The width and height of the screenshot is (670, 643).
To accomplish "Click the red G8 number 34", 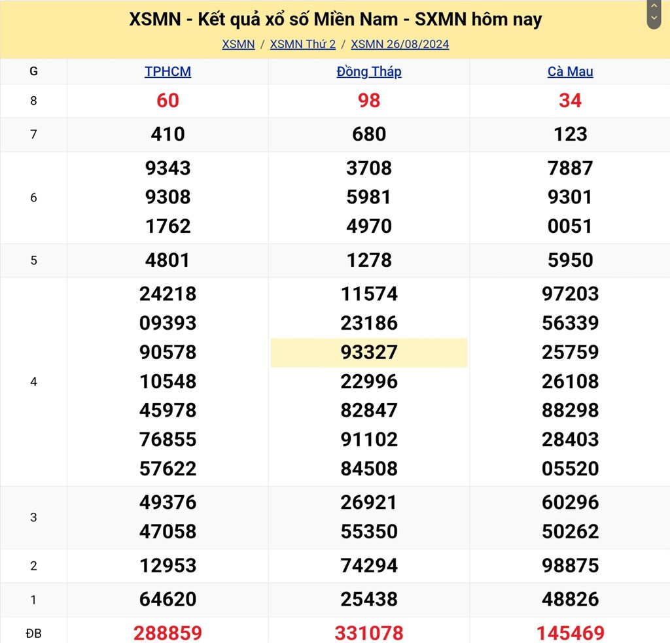I will pos(571,101).
